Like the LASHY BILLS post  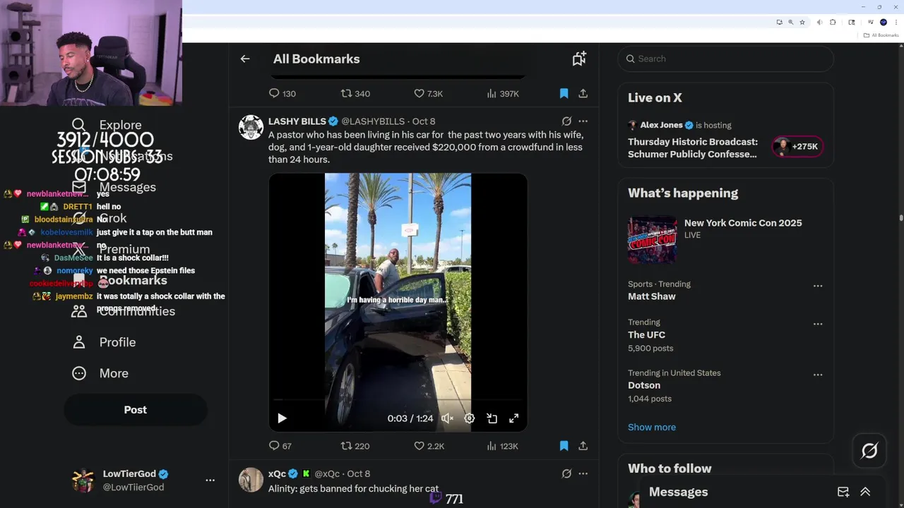tap(419, 446)
